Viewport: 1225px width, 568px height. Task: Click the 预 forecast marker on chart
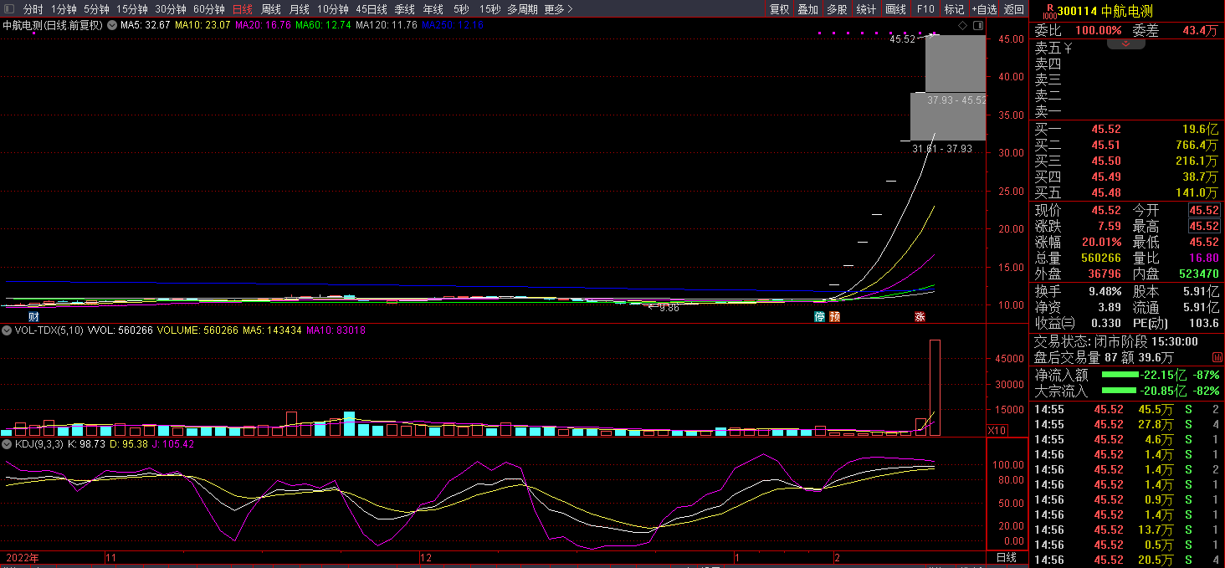click(x=834, y=317)
